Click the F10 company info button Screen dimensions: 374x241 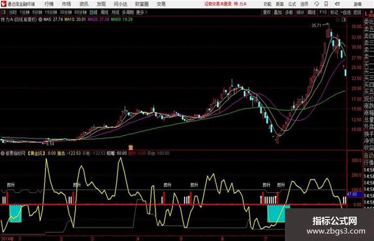coord(323,12)
